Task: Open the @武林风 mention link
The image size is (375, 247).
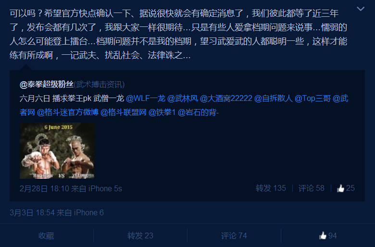Action: click(x=183, y=99)
